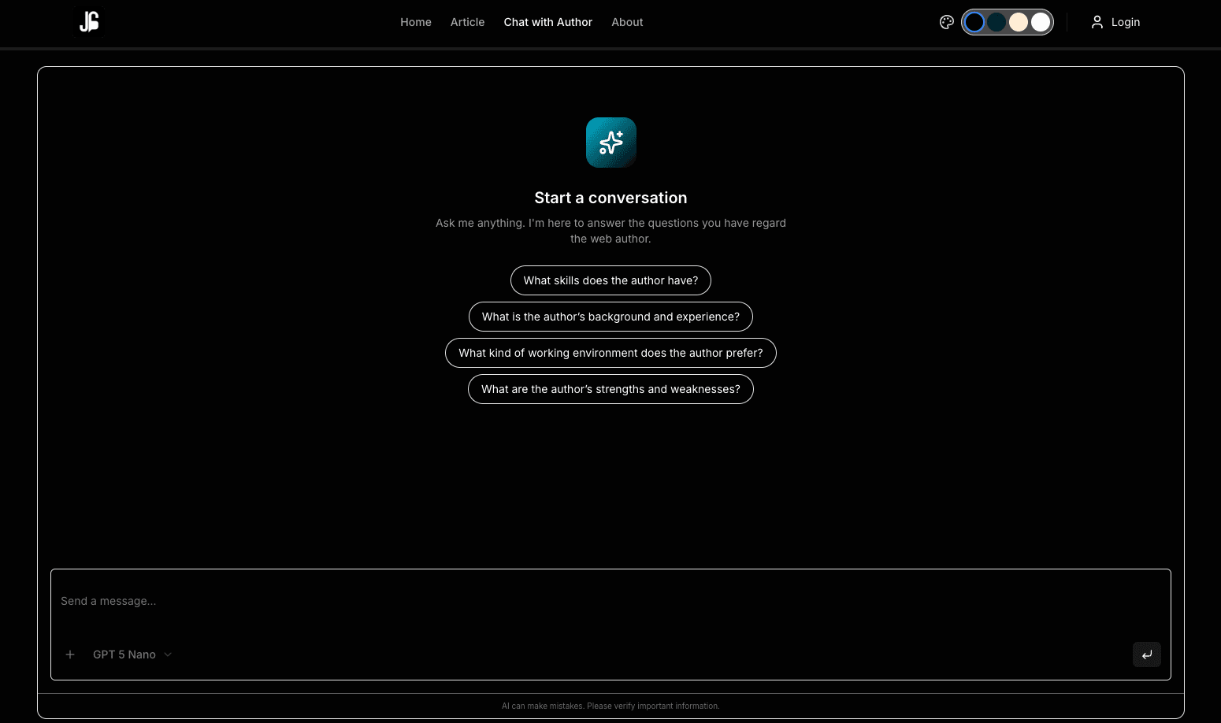Open the About page
The width and height of the screenshot is (1221, 723).
click(627, 22)
